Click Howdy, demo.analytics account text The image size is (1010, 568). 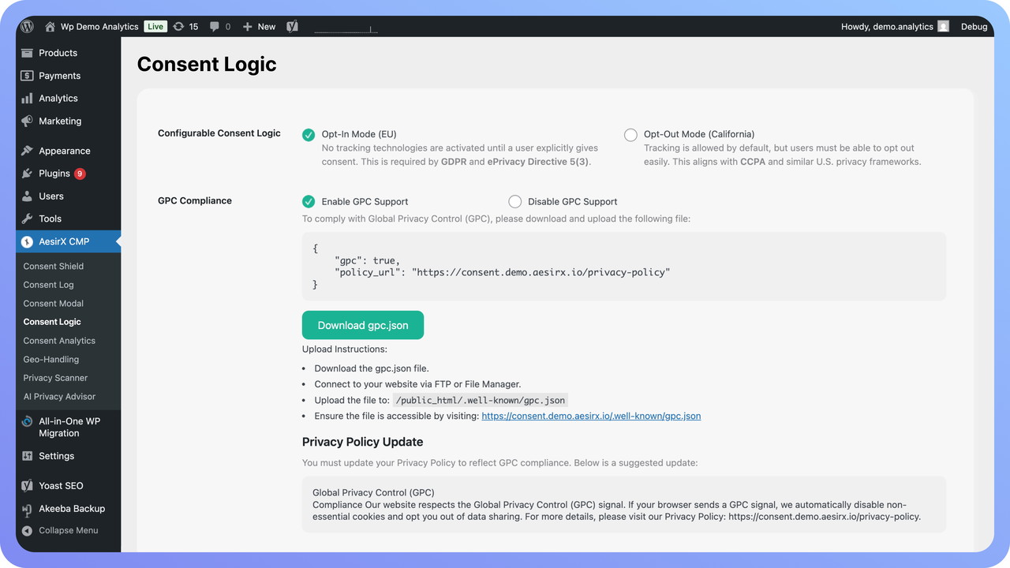click(887, 26)
